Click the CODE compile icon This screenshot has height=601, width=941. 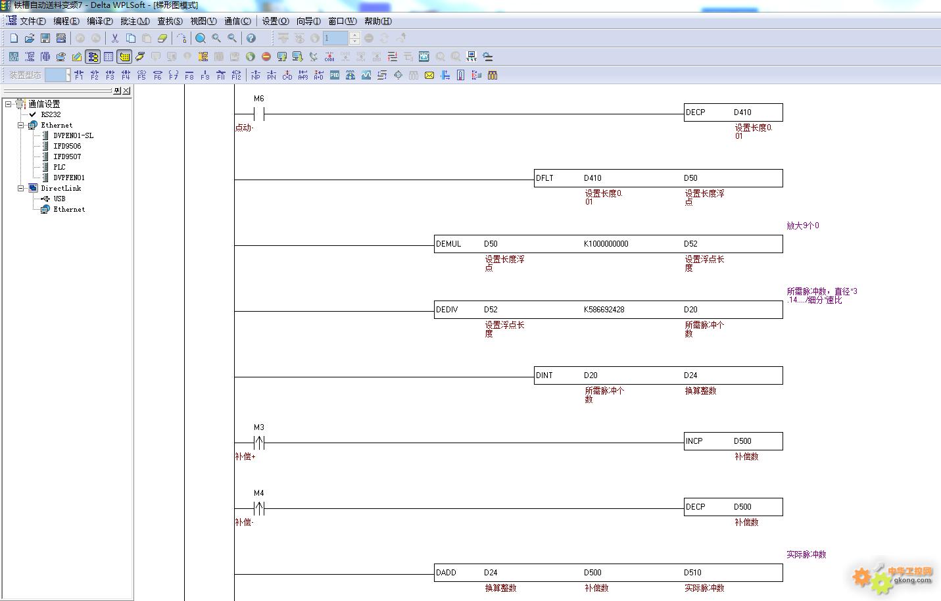pyautogui.click(x=329, y=57)
